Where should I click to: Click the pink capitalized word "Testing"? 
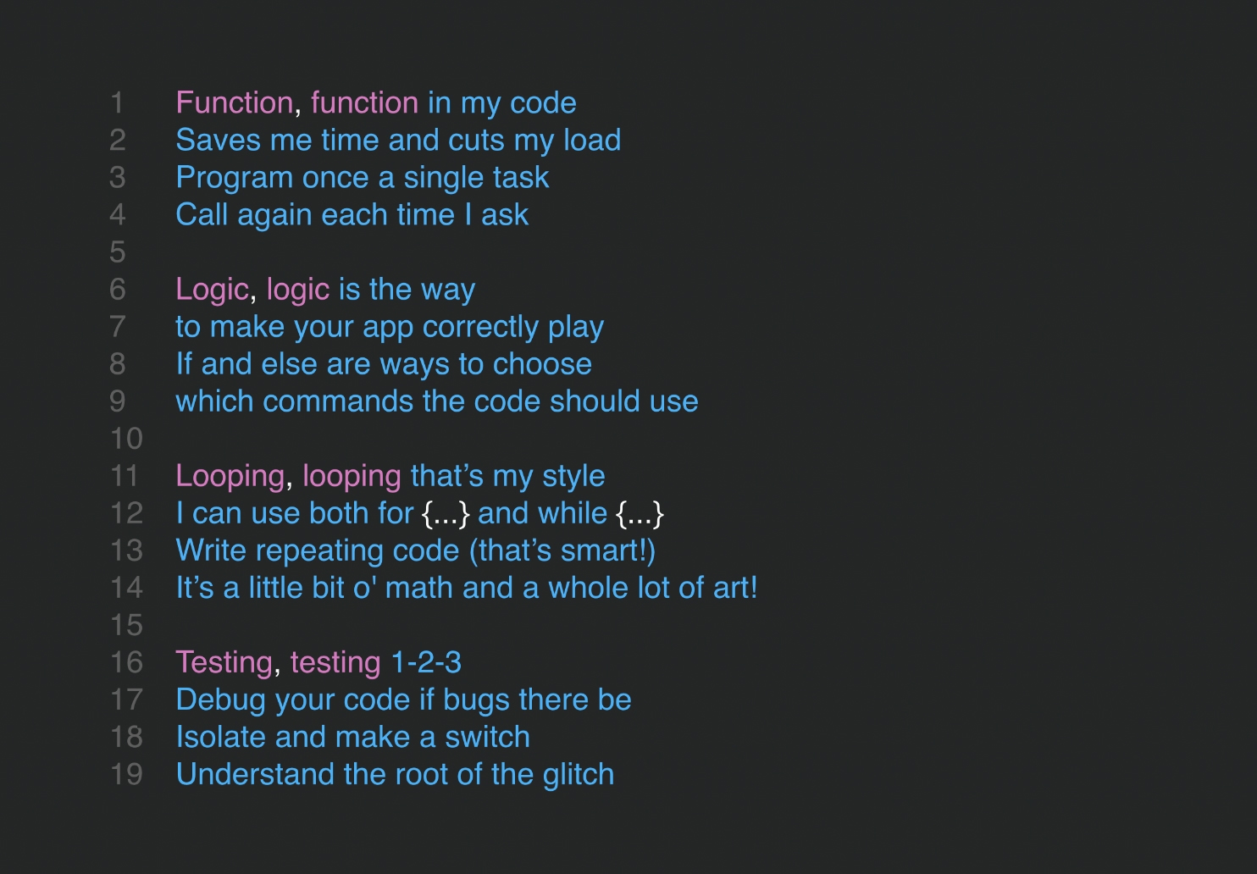[224, 662]
